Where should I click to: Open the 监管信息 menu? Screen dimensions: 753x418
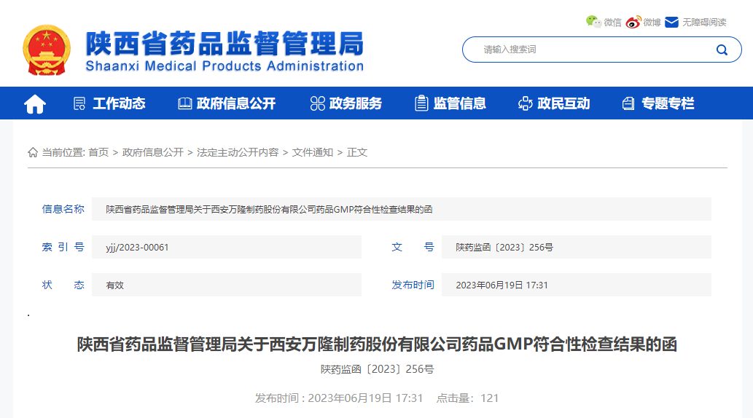pos(459,103)
